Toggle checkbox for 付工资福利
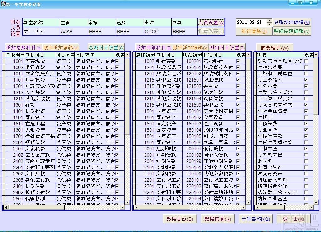This screenshot has height=232, width=321. coord(306,80)
